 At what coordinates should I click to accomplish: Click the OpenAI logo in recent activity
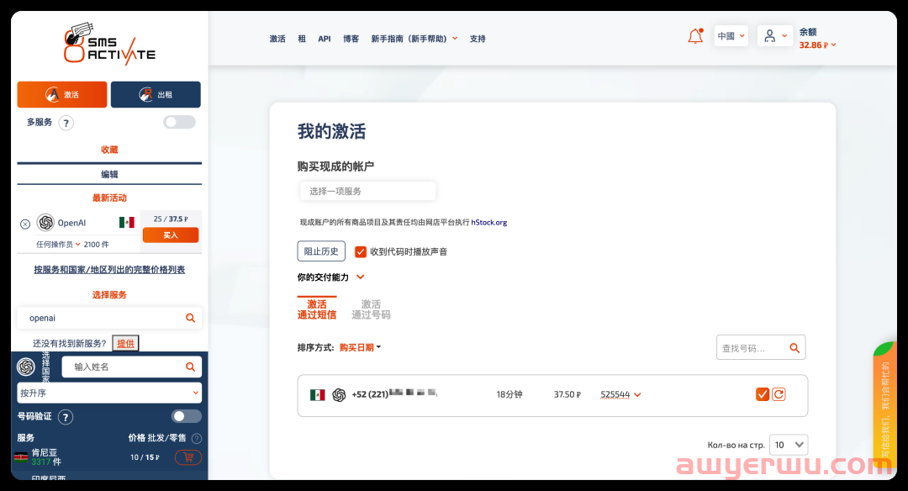[45, 222]
